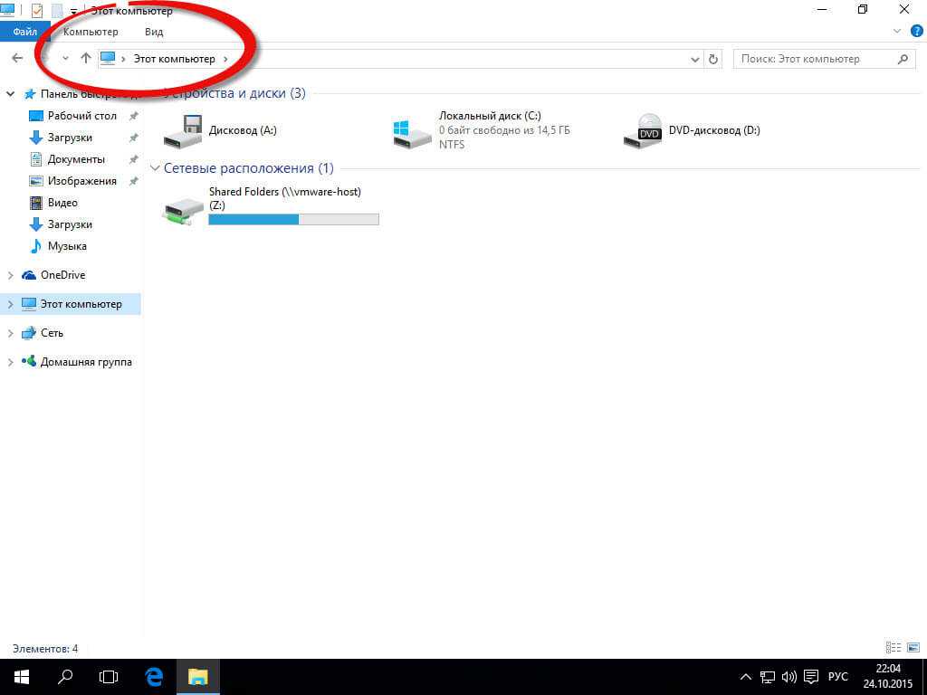The image size is (927, 695).
Task: Open Shared Folders (Z:) network drive
Action: tap(184, 209)
